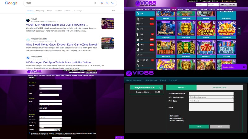Open LIVE CASINO in slots page navigation bar
The image size is (248, 139).
[157, 9]
